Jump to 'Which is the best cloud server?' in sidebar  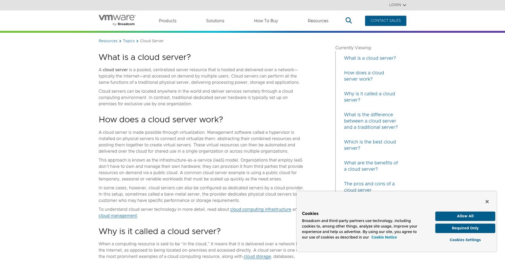coord(370,145)
